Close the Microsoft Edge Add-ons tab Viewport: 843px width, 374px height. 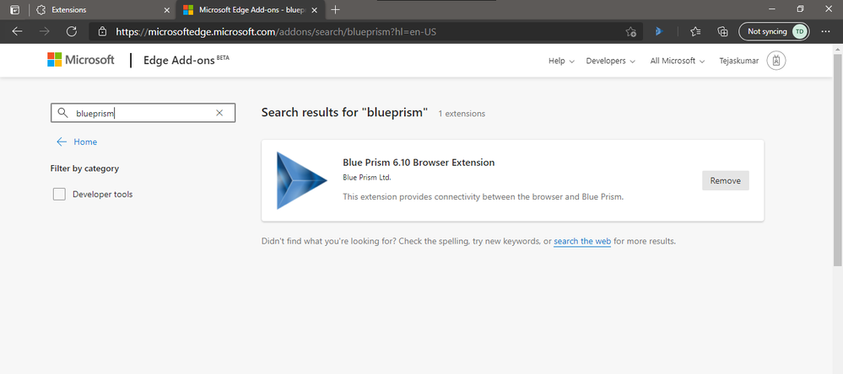click(315, 9)
